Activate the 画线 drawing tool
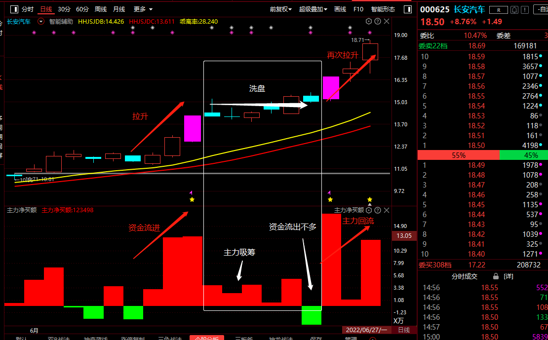Screen dimensions: 548x340 pos(340,9)
